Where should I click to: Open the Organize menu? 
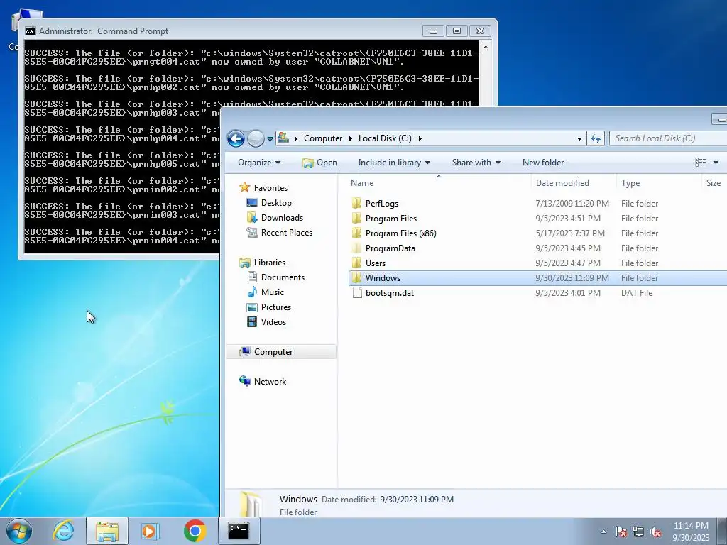259,163
